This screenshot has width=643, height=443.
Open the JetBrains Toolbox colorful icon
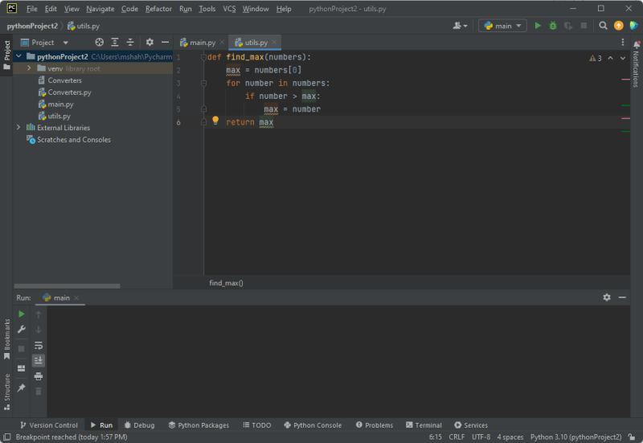pos(633,26)
